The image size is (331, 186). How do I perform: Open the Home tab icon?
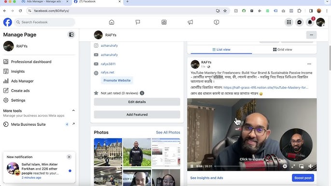(111, 22)
